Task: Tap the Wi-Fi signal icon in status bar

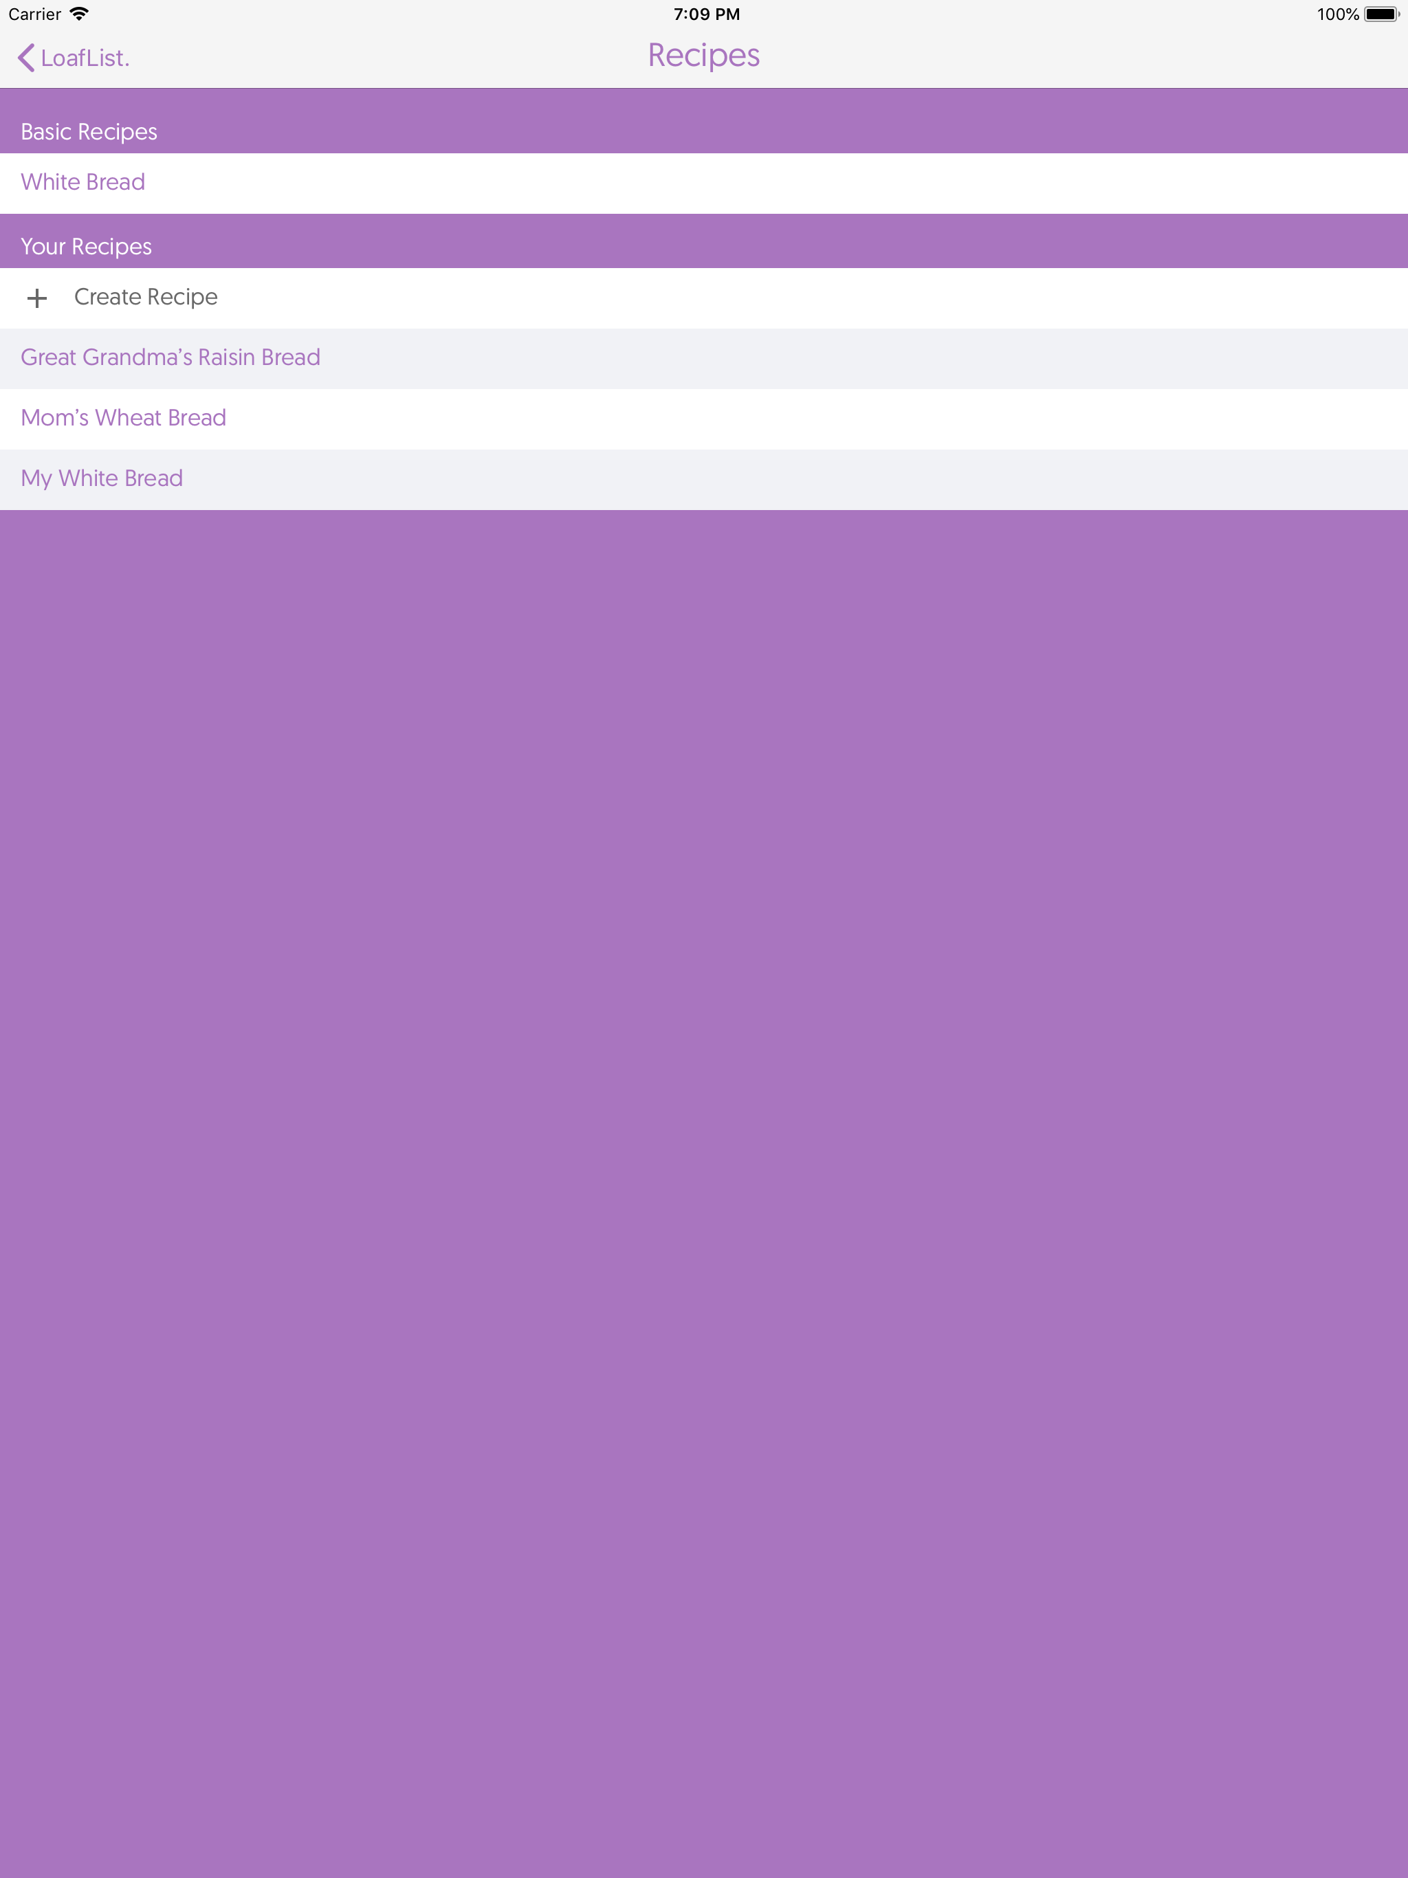Action: (80, 14)
